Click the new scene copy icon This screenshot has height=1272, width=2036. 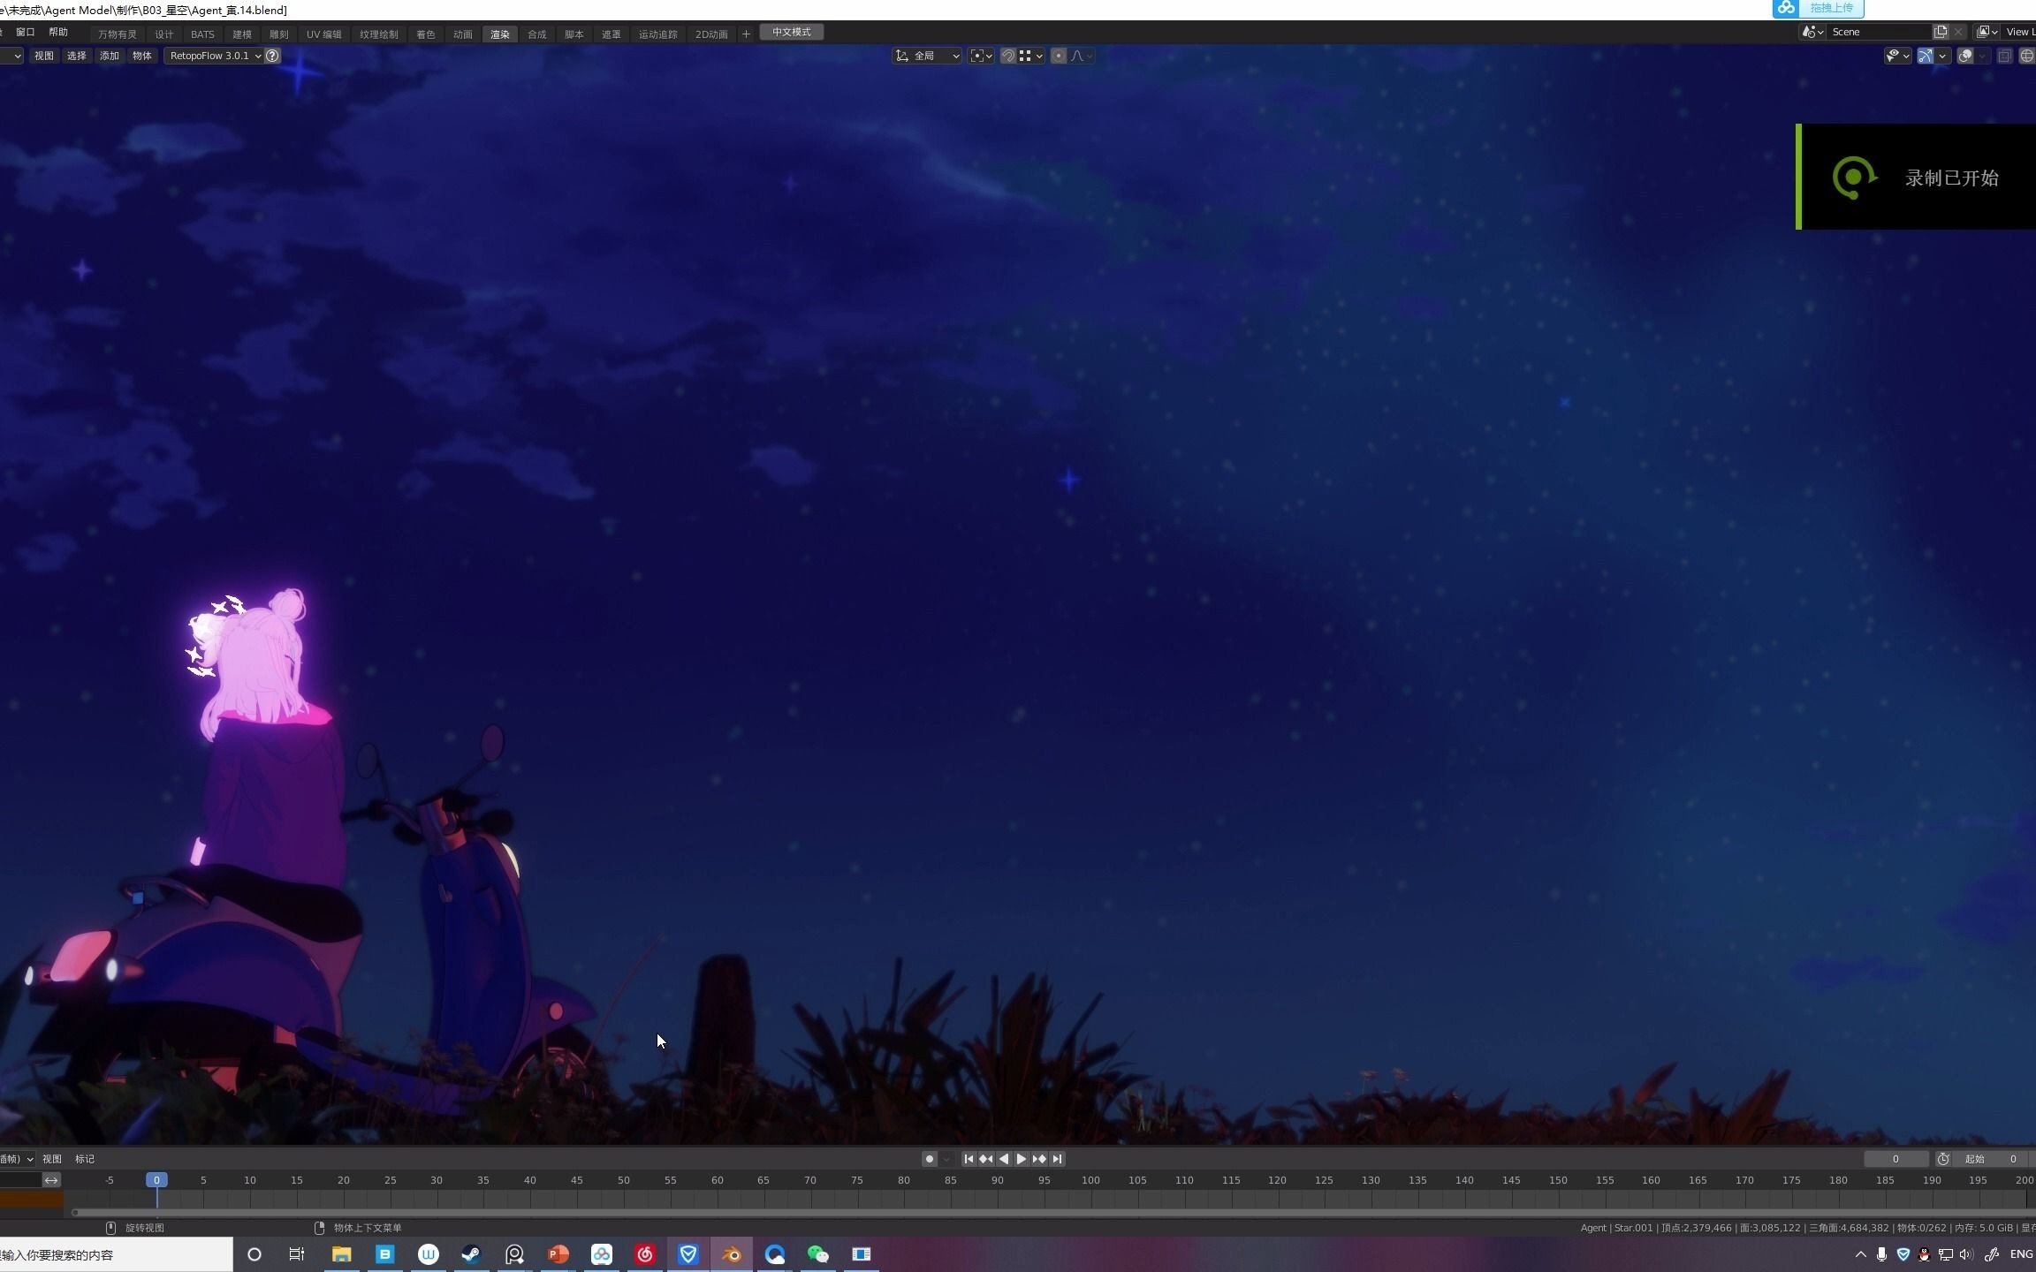(1941, 32)
